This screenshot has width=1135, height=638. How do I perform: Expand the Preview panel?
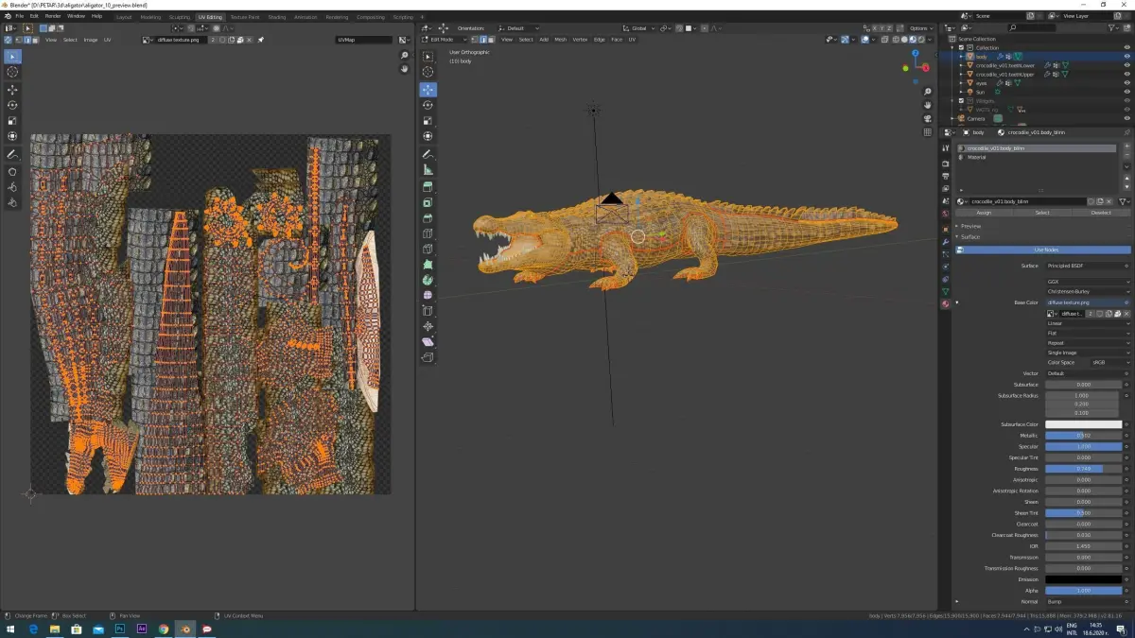970,226
